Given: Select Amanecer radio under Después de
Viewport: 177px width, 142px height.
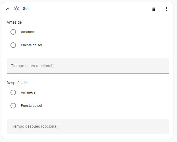Looking at the screenshot, I should click(x=13, y=92).
